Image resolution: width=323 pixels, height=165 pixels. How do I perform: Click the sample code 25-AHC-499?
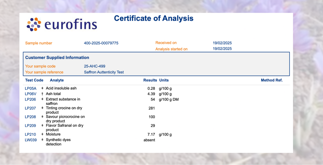[x=95, y=66]
